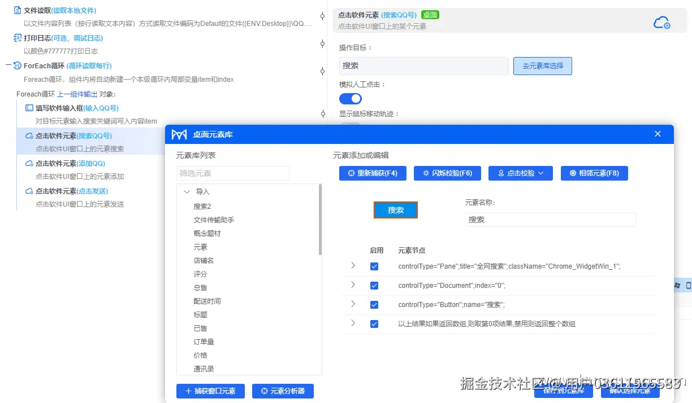Select 搜索2 in the element list
Screen dimensions: 692x403
pos(202,207)
